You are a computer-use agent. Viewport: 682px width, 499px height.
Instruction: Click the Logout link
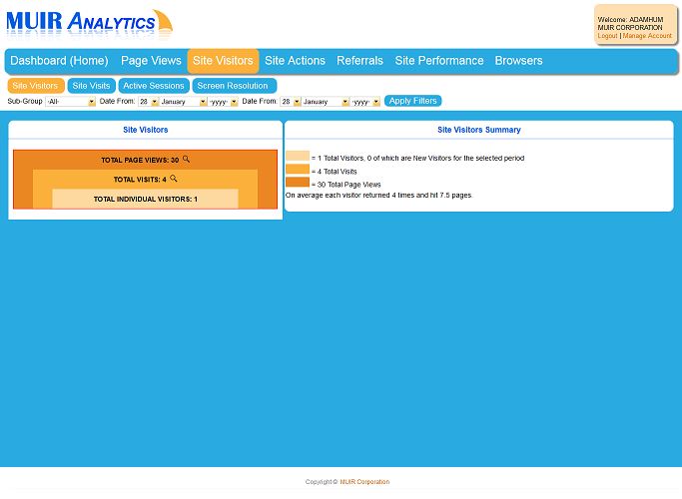click(x=607, y=36)
